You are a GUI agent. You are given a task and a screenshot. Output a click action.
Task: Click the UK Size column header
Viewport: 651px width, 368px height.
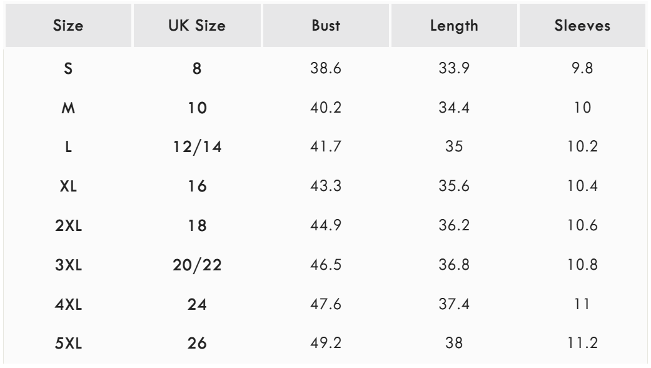[x=196, y=29]
